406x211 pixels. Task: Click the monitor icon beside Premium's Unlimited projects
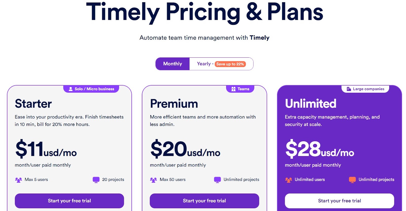tap(217, 180)
